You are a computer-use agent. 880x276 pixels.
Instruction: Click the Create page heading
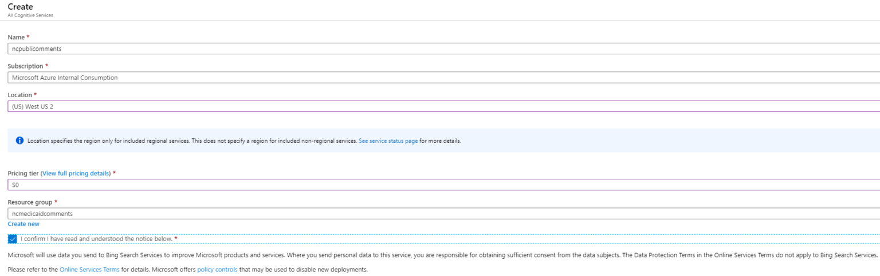[x=20, y=6]
